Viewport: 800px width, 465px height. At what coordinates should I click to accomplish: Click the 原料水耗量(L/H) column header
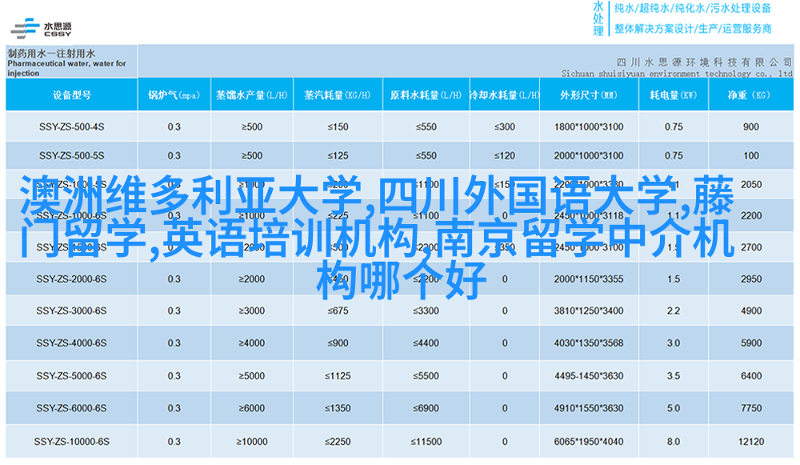point(426,95)
